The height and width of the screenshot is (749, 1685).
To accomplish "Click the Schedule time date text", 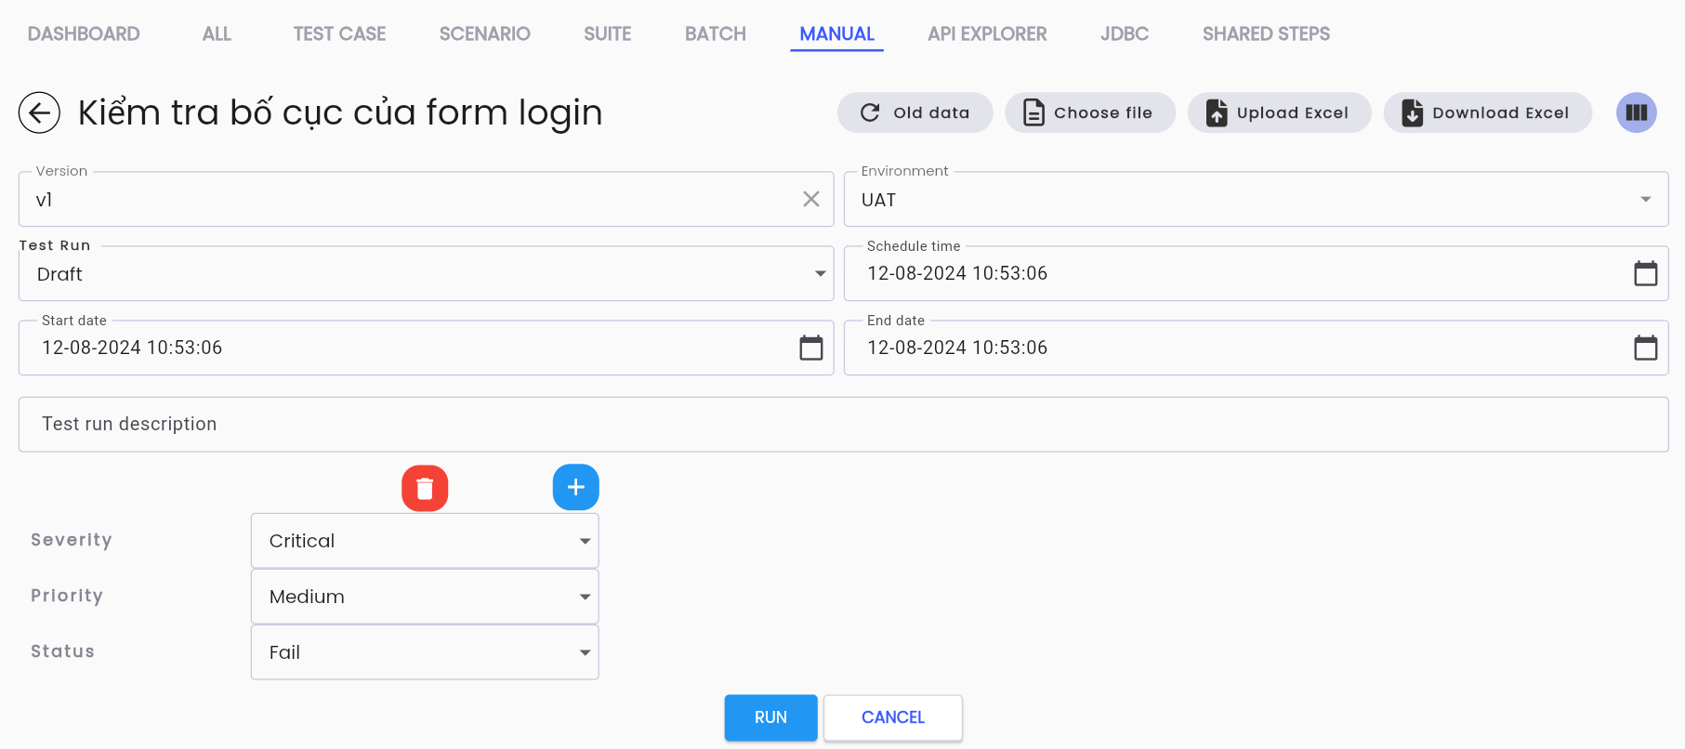I will coord(957,273).
